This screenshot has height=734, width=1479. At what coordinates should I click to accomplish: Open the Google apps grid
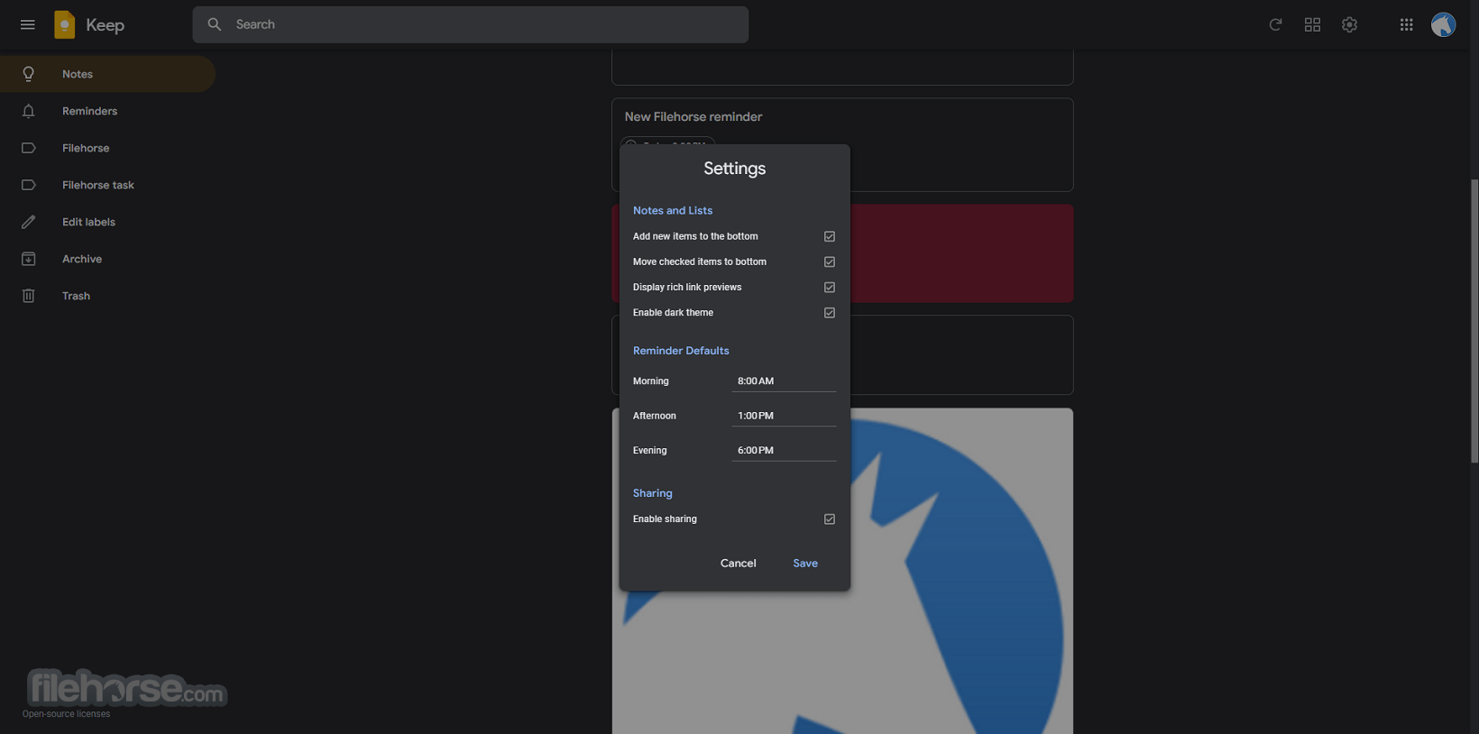coord(1406,24)
